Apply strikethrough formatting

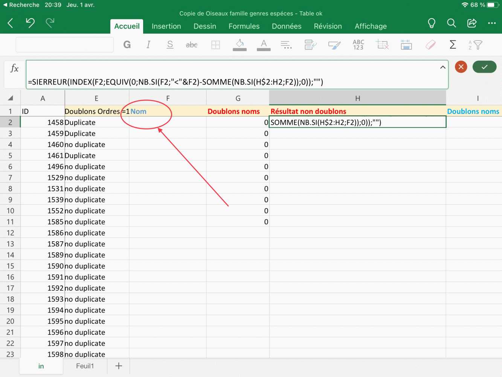(192, 45)
